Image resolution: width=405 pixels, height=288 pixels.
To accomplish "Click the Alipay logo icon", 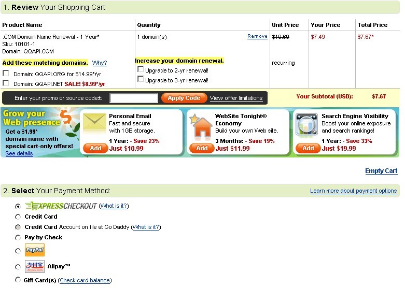I will (35, 266).
